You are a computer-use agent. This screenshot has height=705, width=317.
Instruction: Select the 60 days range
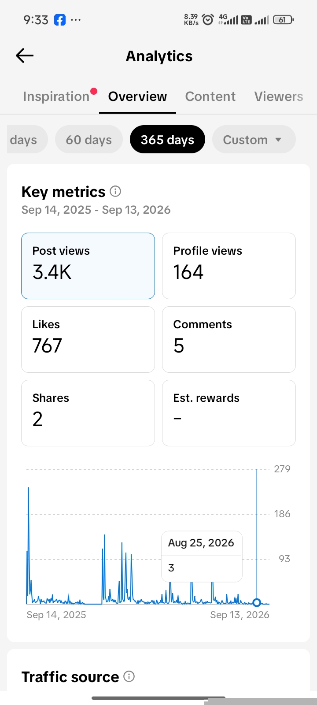pos(88,139)
